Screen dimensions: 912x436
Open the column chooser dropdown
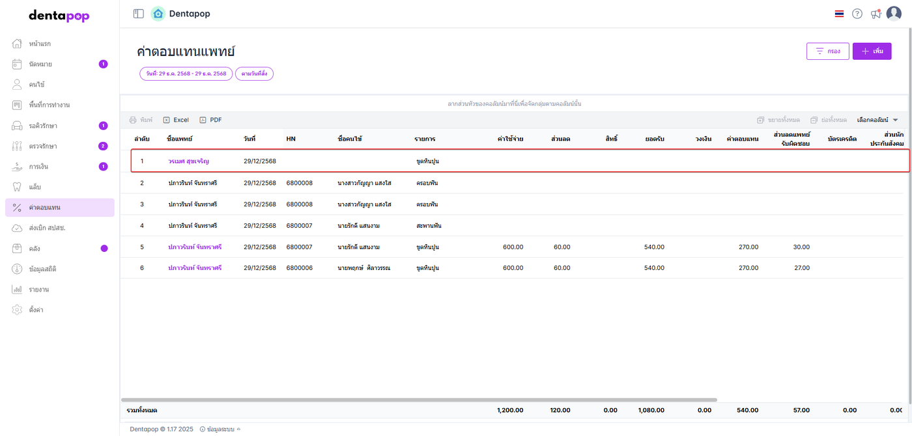[877, 120]
